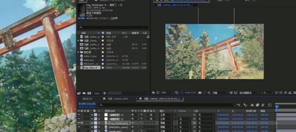The height and width of the screenshot is (132, 296).
Task: Create a new folder in Project panel
Action: pyautogui.click(x=84, y=93)
